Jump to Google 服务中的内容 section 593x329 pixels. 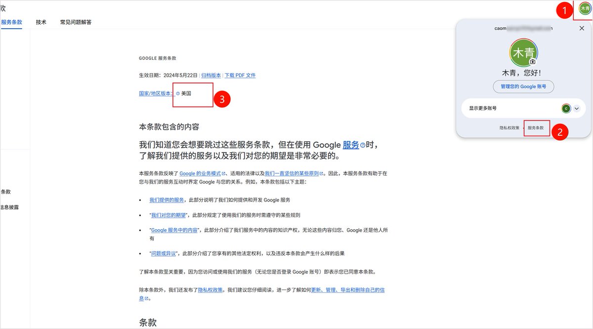tap(174, 230)
